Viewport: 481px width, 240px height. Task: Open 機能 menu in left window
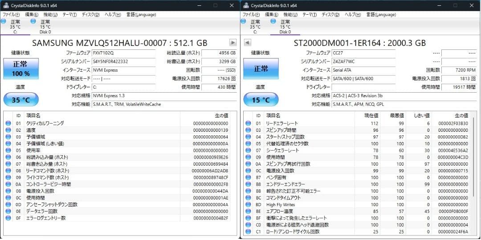[x=51, y=14]
